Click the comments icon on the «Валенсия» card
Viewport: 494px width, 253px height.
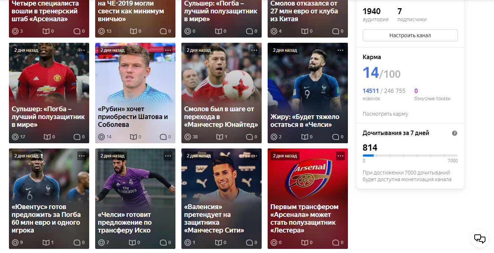(249, 243)
